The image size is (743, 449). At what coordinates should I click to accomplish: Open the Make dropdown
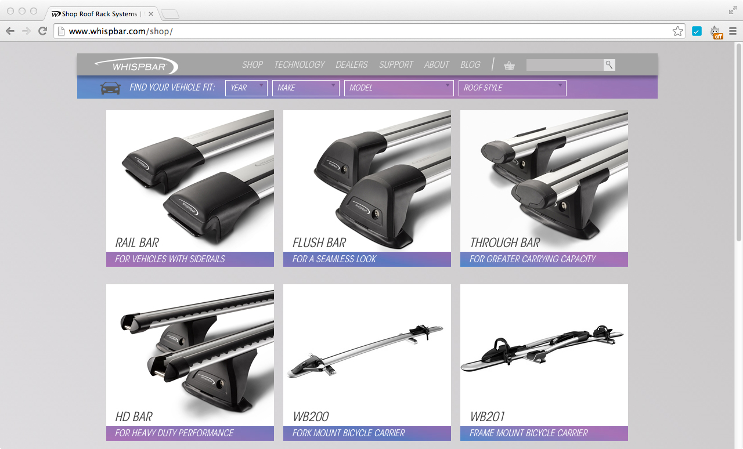tap(305, 88)
